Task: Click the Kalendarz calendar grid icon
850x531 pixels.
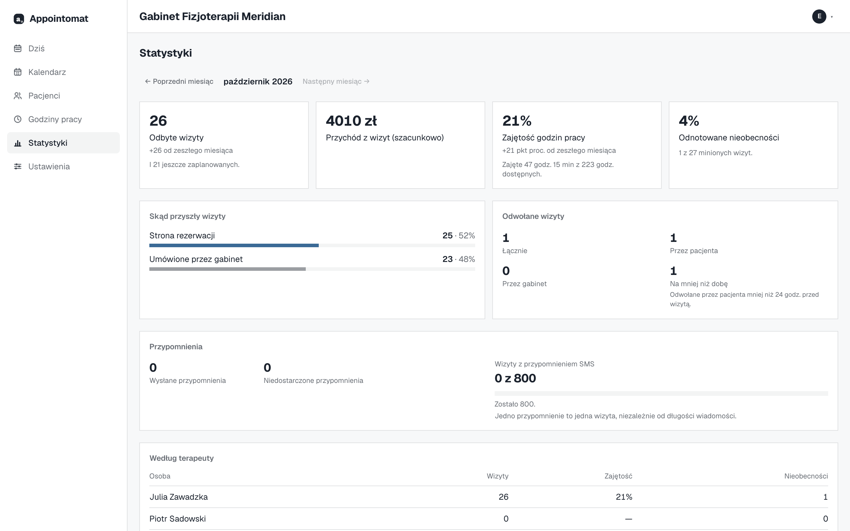Action: tap(18, 72)
